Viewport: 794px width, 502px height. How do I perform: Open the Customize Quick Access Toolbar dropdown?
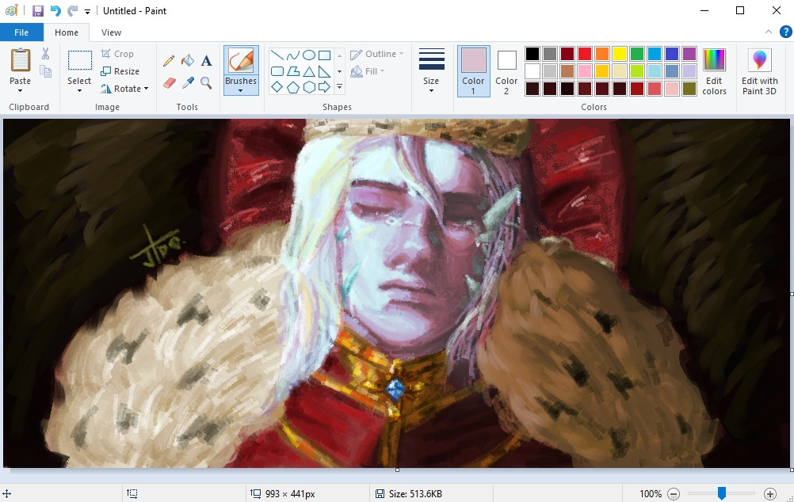pos(88,12)
